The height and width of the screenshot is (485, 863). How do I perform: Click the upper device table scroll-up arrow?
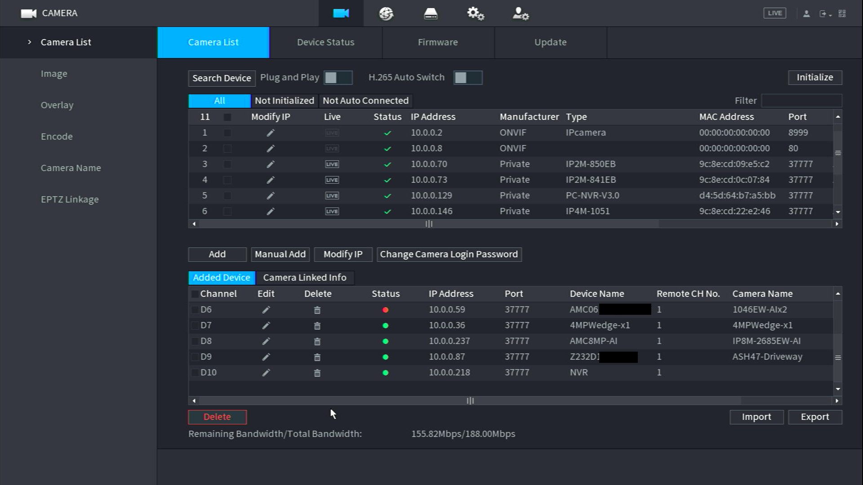838,117
